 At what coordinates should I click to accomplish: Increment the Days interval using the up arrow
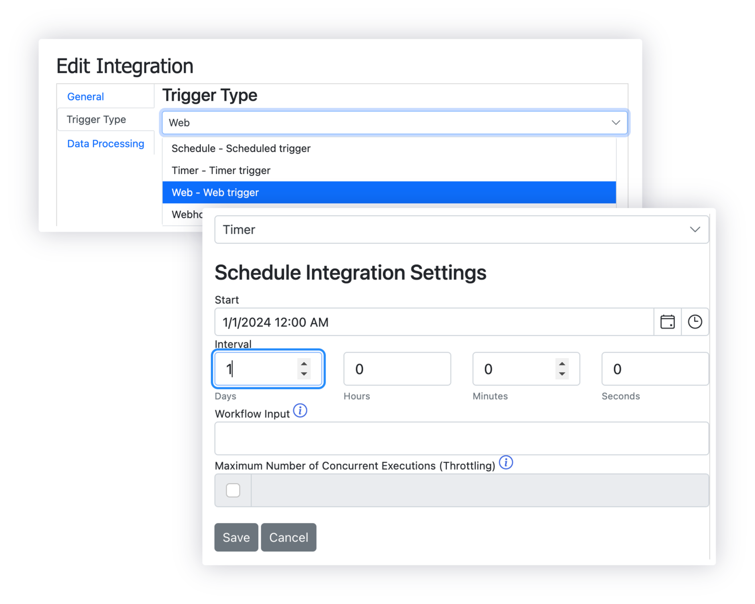tap(304, 364)
